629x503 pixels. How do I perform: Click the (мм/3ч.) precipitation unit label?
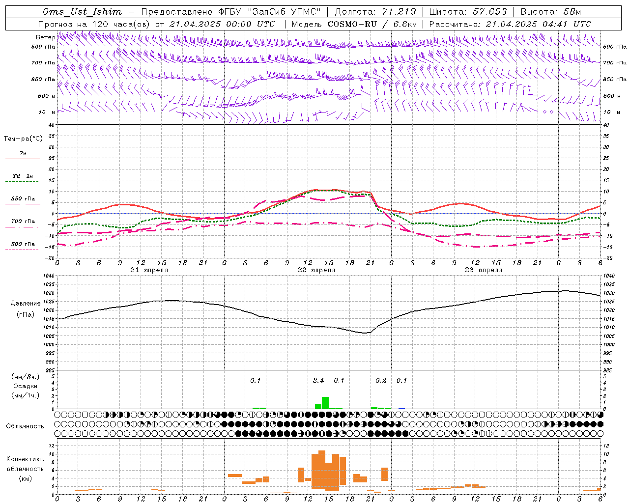click(26, 377)
